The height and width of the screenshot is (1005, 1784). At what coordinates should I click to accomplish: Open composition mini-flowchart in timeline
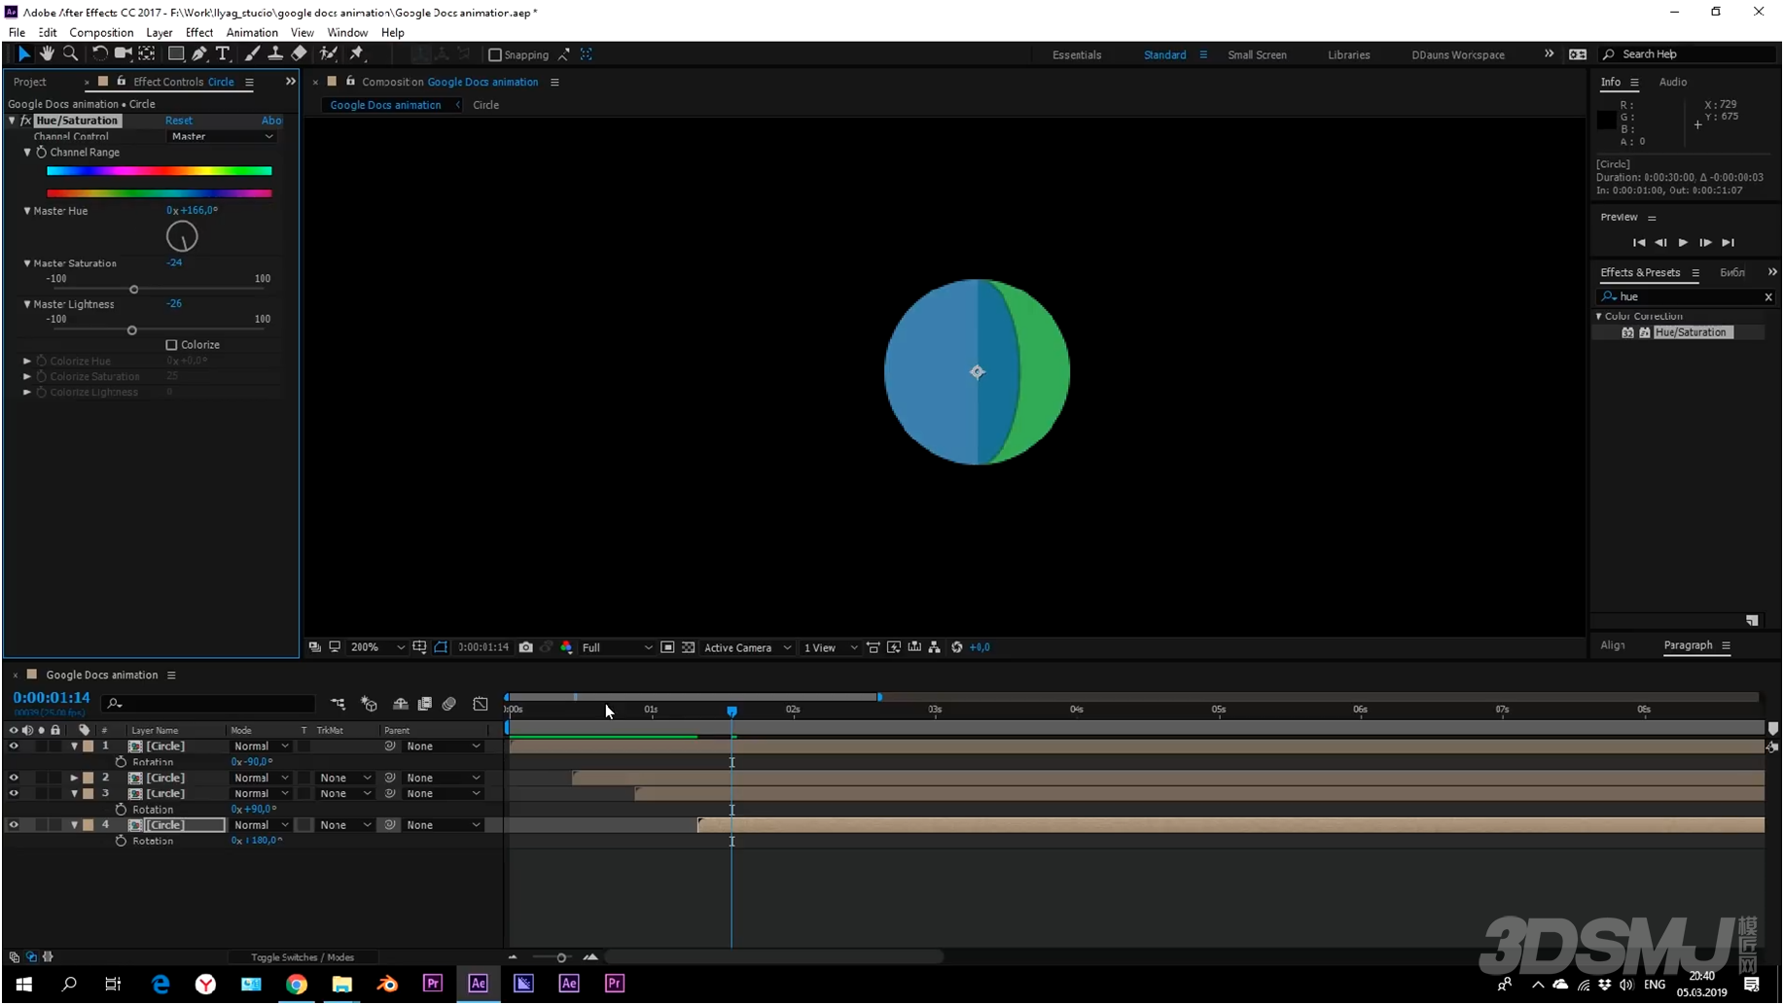pyautogui.click(x=338, y=705)
